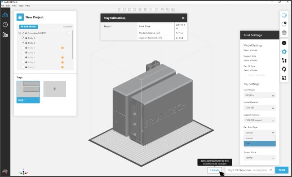Open the Model Material F123 ABS dropdown
This screenshot has width=292, height=177.
coord(260,108)
